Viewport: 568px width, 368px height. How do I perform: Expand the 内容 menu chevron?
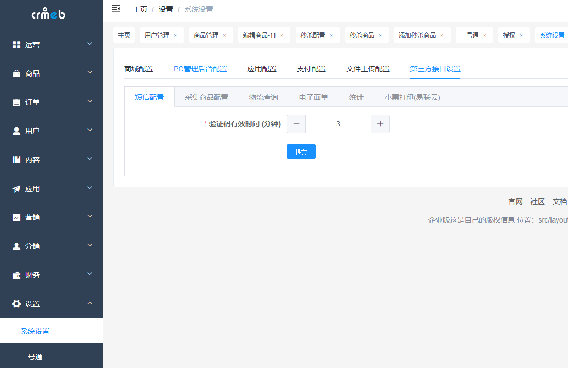90,159
